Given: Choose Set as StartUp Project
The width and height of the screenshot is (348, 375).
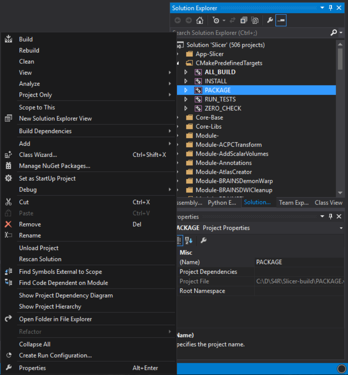Looking at the screenshot, I should [47, 178].
